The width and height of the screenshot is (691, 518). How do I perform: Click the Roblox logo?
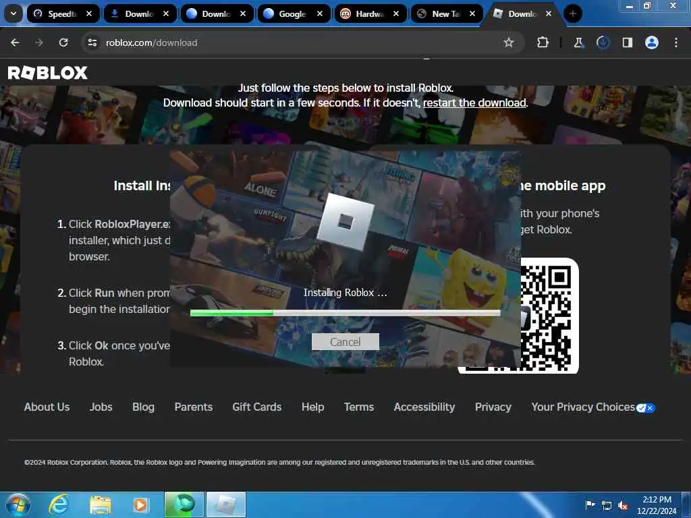(48, 73)
